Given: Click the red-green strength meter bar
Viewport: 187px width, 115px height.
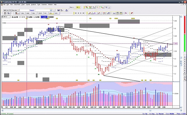Looking at the screenshot, I should 185,34.
